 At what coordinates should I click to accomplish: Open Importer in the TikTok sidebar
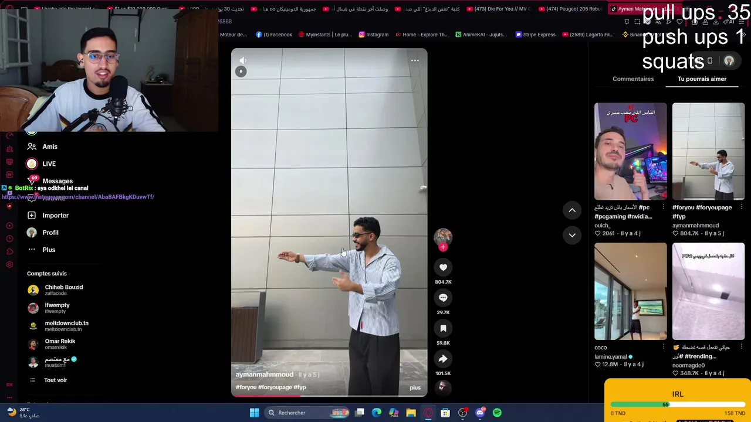55,215
